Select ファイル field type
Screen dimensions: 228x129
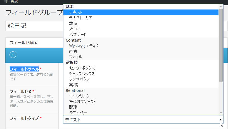[x=141, y=57]
